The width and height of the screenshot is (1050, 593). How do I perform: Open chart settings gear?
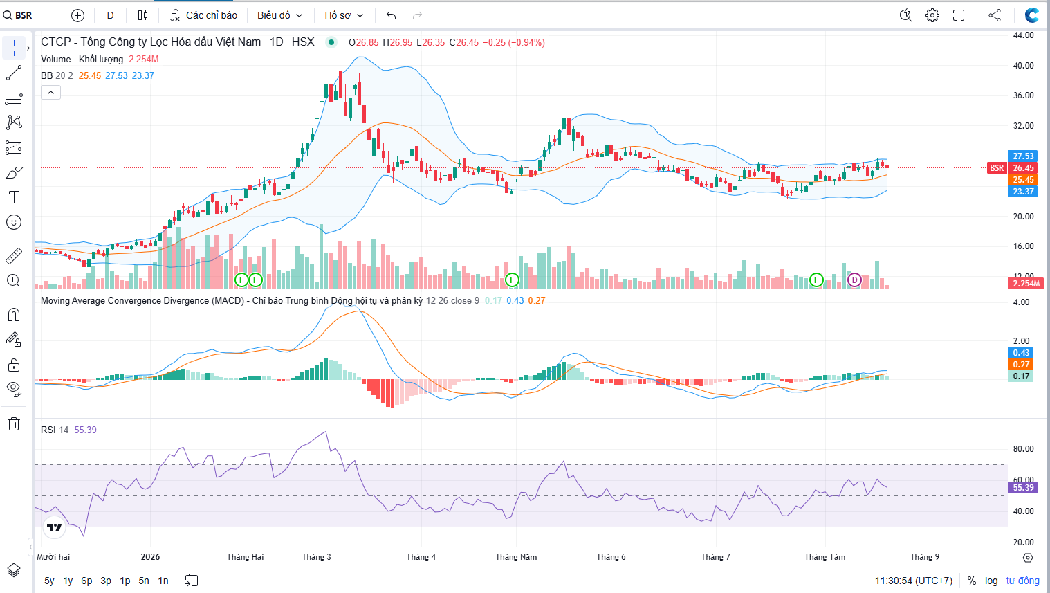coord(932,15)
